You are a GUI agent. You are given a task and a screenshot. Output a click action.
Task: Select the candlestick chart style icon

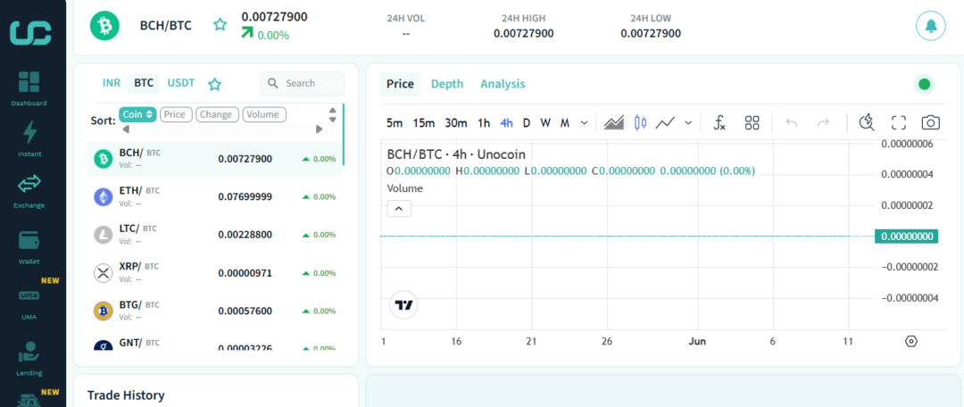[x=640, y=123]
